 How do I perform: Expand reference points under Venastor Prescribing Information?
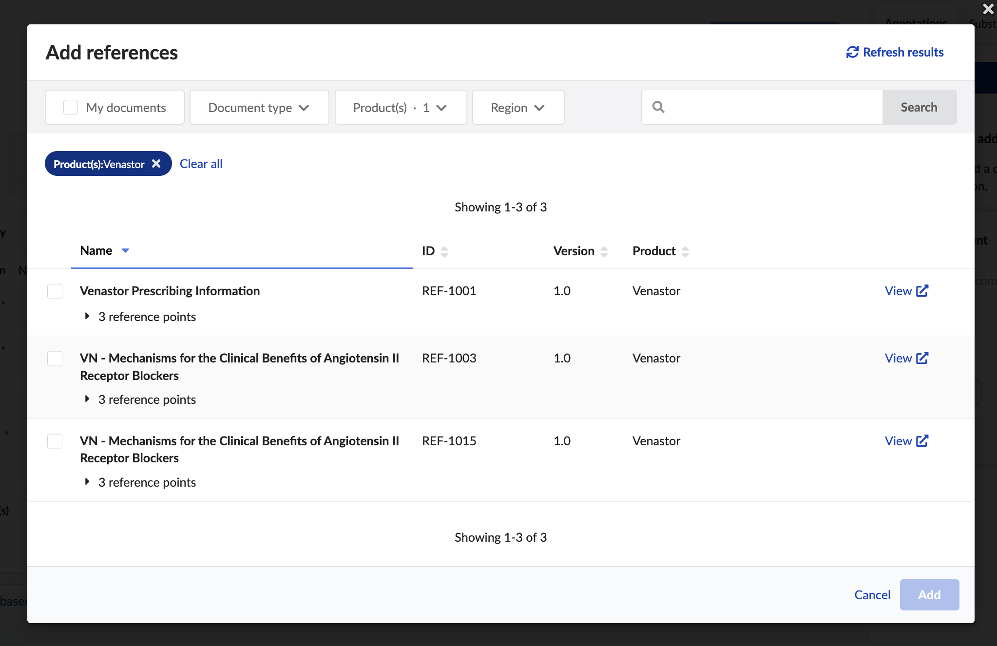coord(87,316)
